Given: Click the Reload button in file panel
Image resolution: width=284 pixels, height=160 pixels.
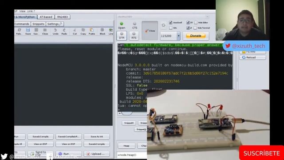Looking at the screenshot, I should click(x=252, y=57).
